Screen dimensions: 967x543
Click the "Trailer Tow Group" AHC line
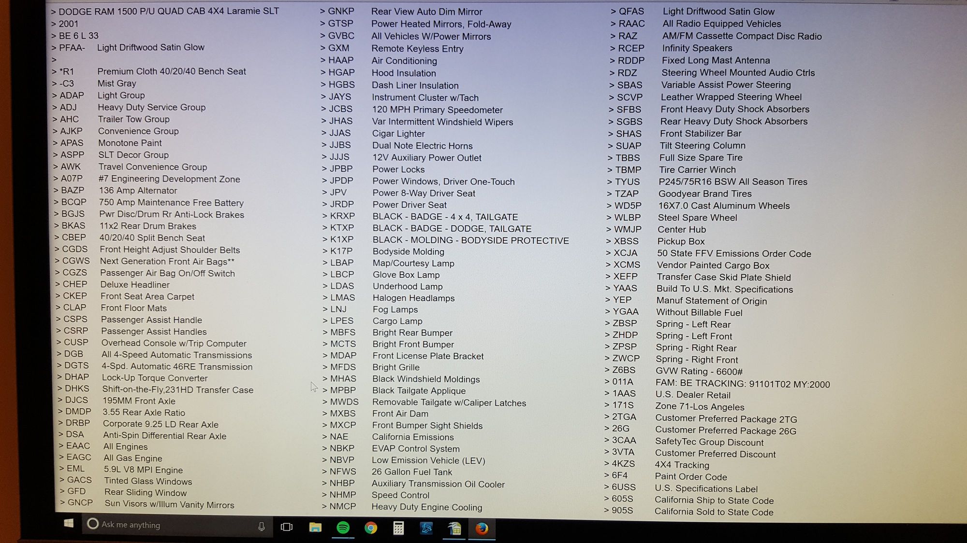click(x=133, y=119)
